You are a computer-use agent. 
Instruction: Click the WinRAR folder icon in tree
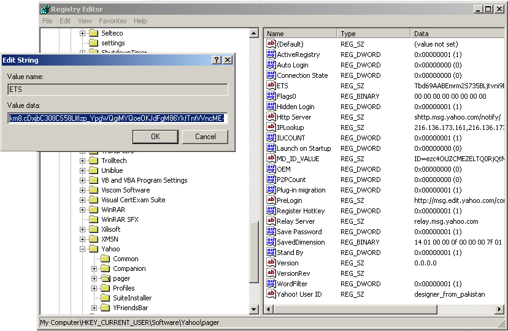pos(93,210)
